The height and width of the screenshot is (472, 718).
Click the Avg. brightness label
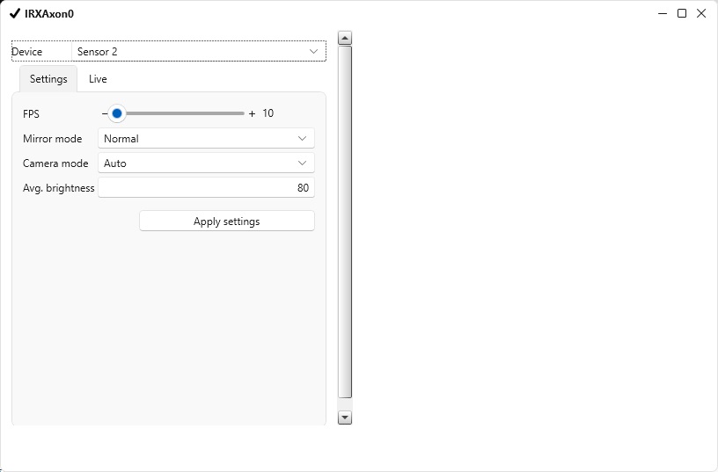59,188
